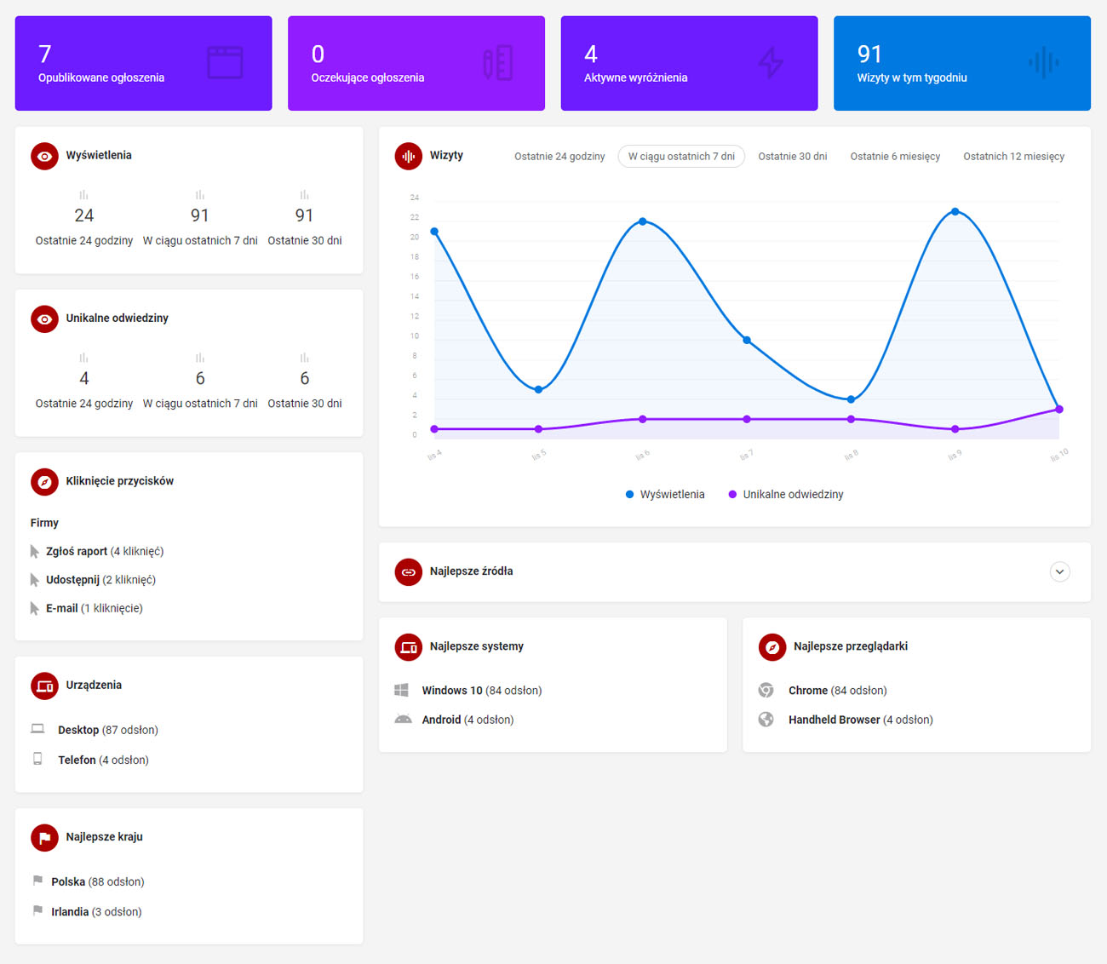Click the Firmy subheading
Screen dimensions: 1107x964
[44, 523]
